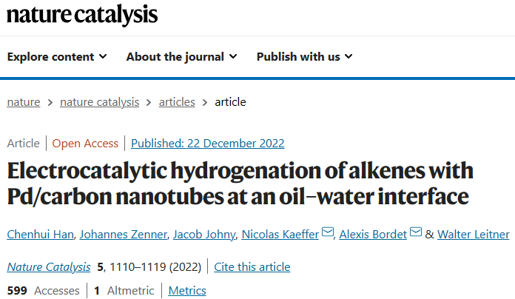The image size is (515, 299).
Task: Open the About the journal dropdown
Action: coord(181,56)
